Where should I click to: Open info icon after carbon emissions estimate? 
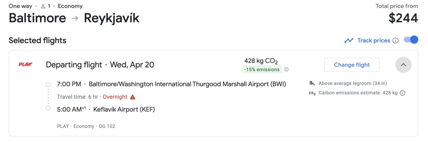[402, 93]
